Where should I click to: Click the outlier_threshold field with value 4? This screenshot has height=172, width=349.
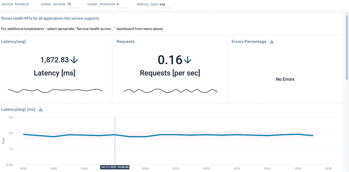(122, 4)
